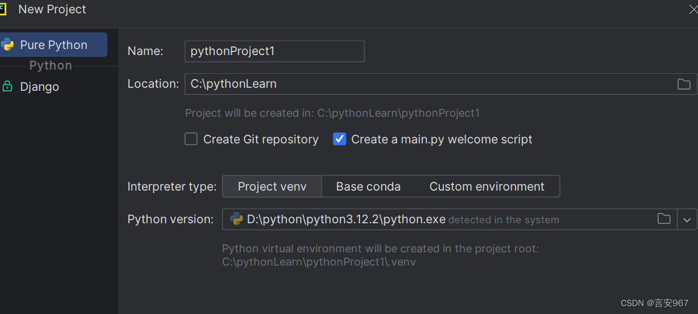Expand the Python version dropdown arrow
The width and height of the screenshot is (698, 314).
click(x=687, y=220)
